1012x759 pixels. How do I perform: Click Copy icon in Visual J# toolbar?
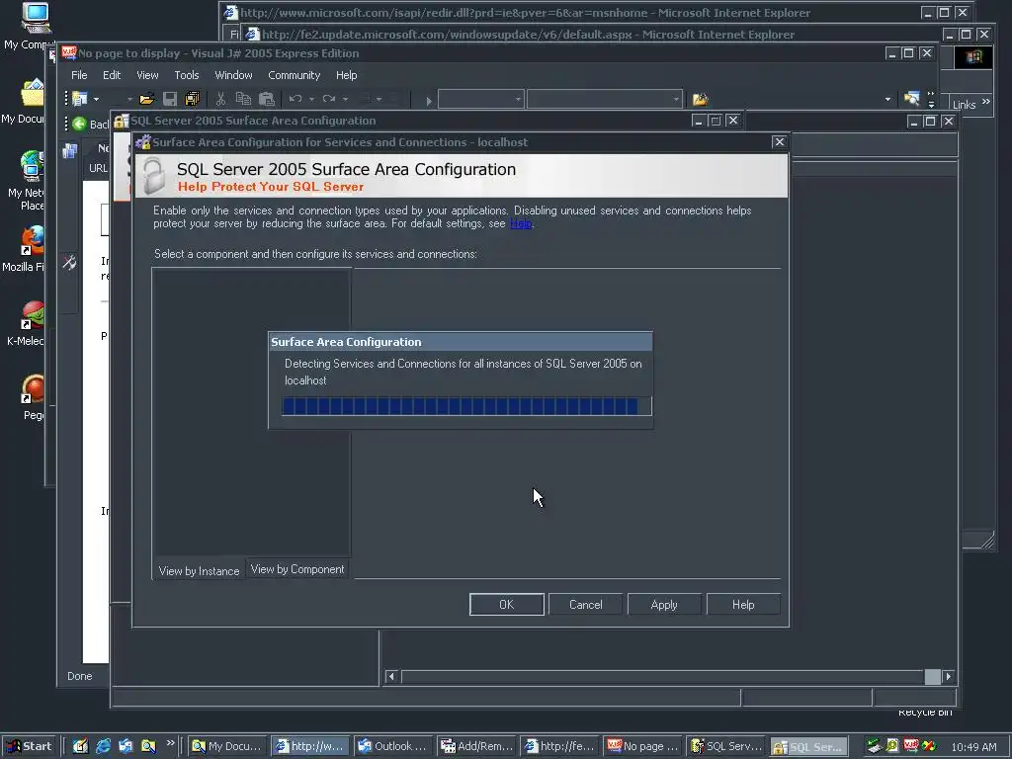pyautogui.click(x=243, y=99)
